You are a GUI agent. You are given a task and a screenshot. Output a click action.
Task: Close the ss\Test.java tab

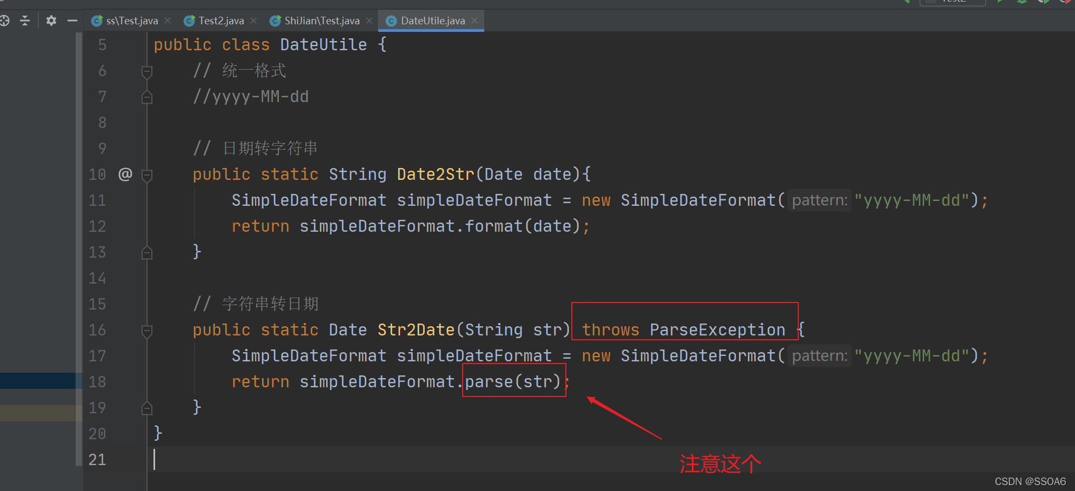click(168, 21)
